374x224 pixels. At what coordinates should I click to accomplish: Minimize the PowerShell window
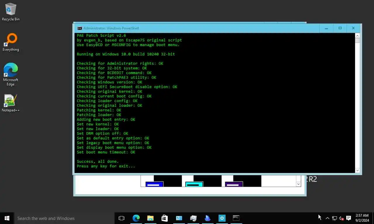326,28
